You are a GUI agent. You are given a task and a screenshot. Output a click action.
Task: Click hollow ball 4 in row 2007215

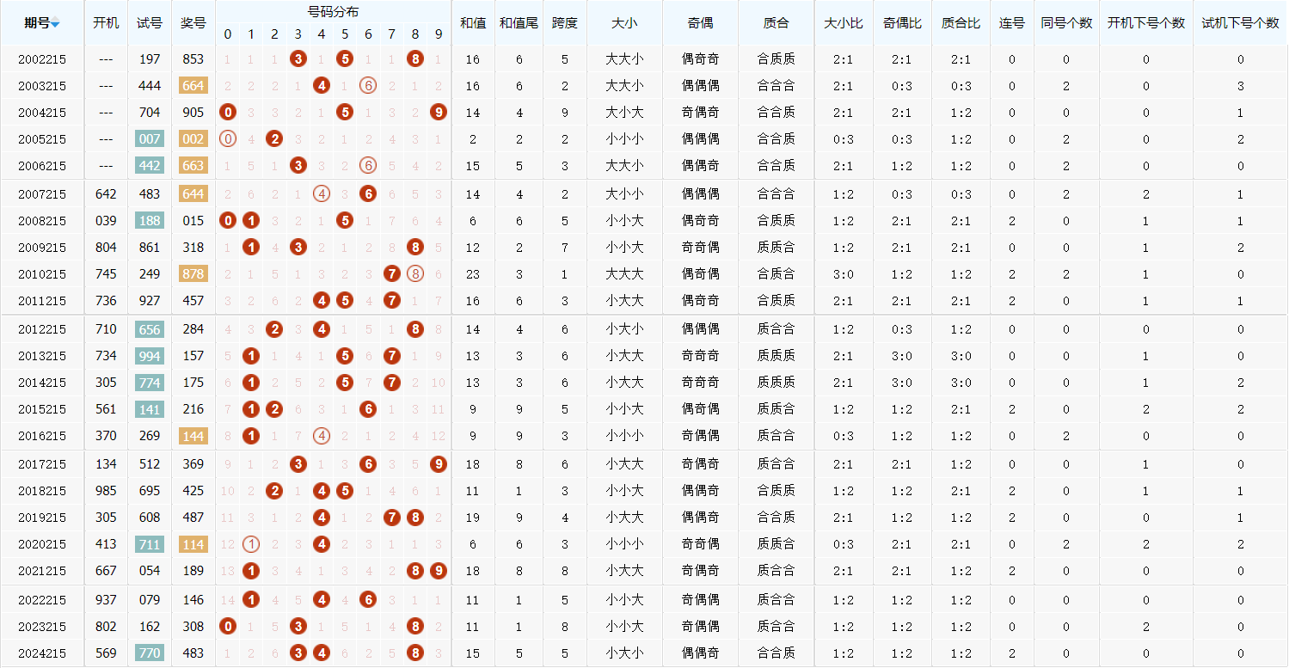322,194
